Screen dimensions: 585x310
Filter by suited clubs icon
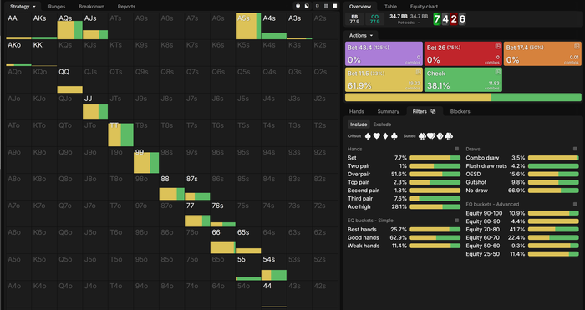[449, 136]
